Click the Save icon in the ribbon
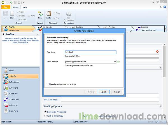Screen dimensions: 168x125 click(x=5, y=15)
